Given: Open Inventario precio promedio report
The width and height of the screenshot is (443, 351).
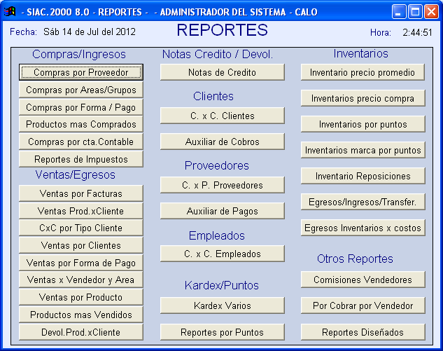Looking at the screenshot, I should point(363,72).
